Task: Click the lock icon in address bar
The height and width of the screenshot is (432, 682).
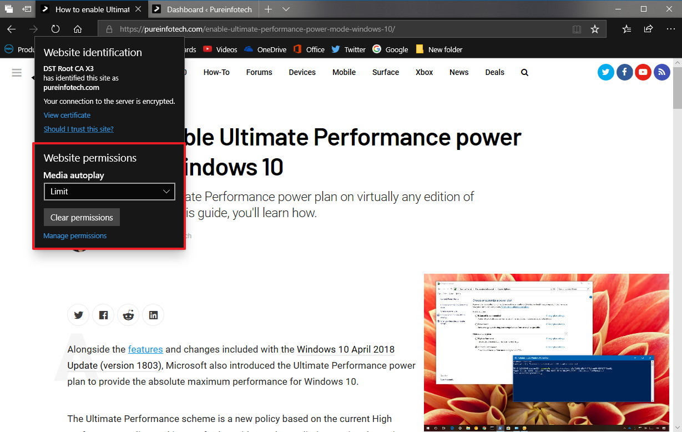Action: (109, 29)
